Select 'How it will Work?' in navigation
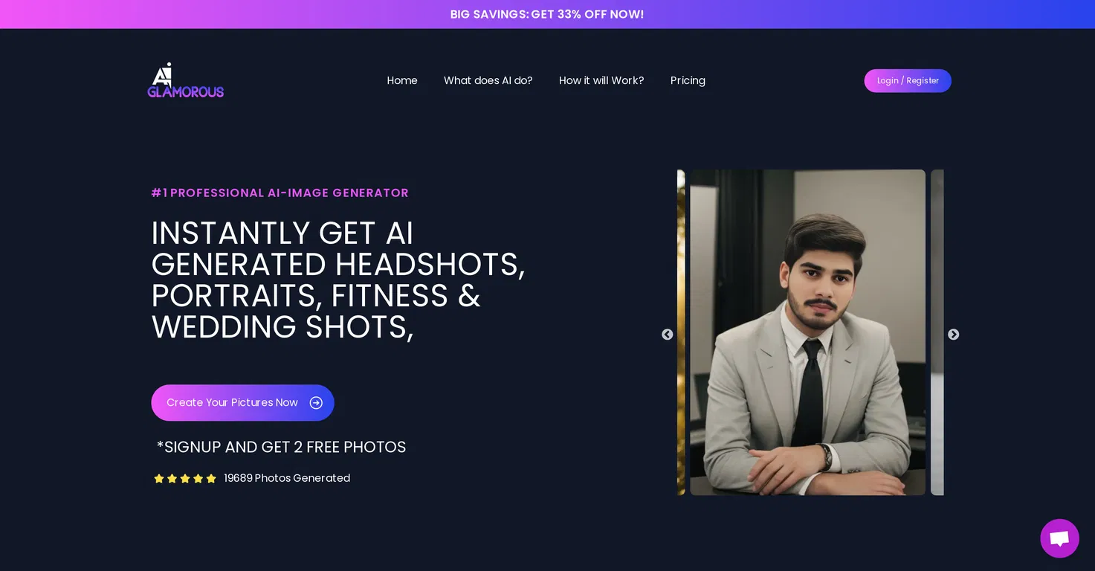Viewport: 1095px width, 571px height. [601, 80]
